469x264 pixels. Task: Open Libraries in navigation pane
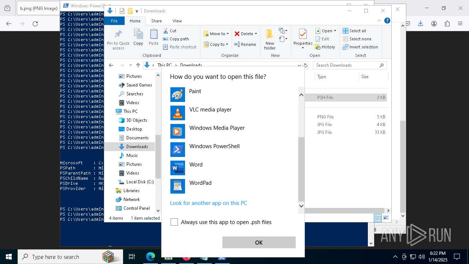128,191
